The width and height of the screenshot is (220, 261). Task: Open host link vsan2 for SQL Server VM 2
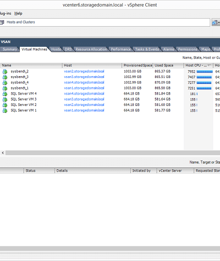(84, 105)
